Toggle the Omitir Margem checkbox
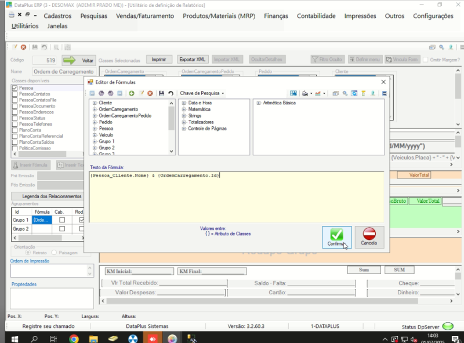 pos(426,60)
